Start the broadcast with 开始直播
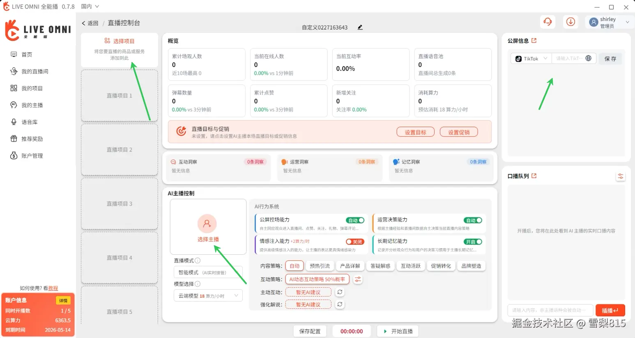Viewport: 635px width, 338px height. pyautogui.click(x=398, y=331)
